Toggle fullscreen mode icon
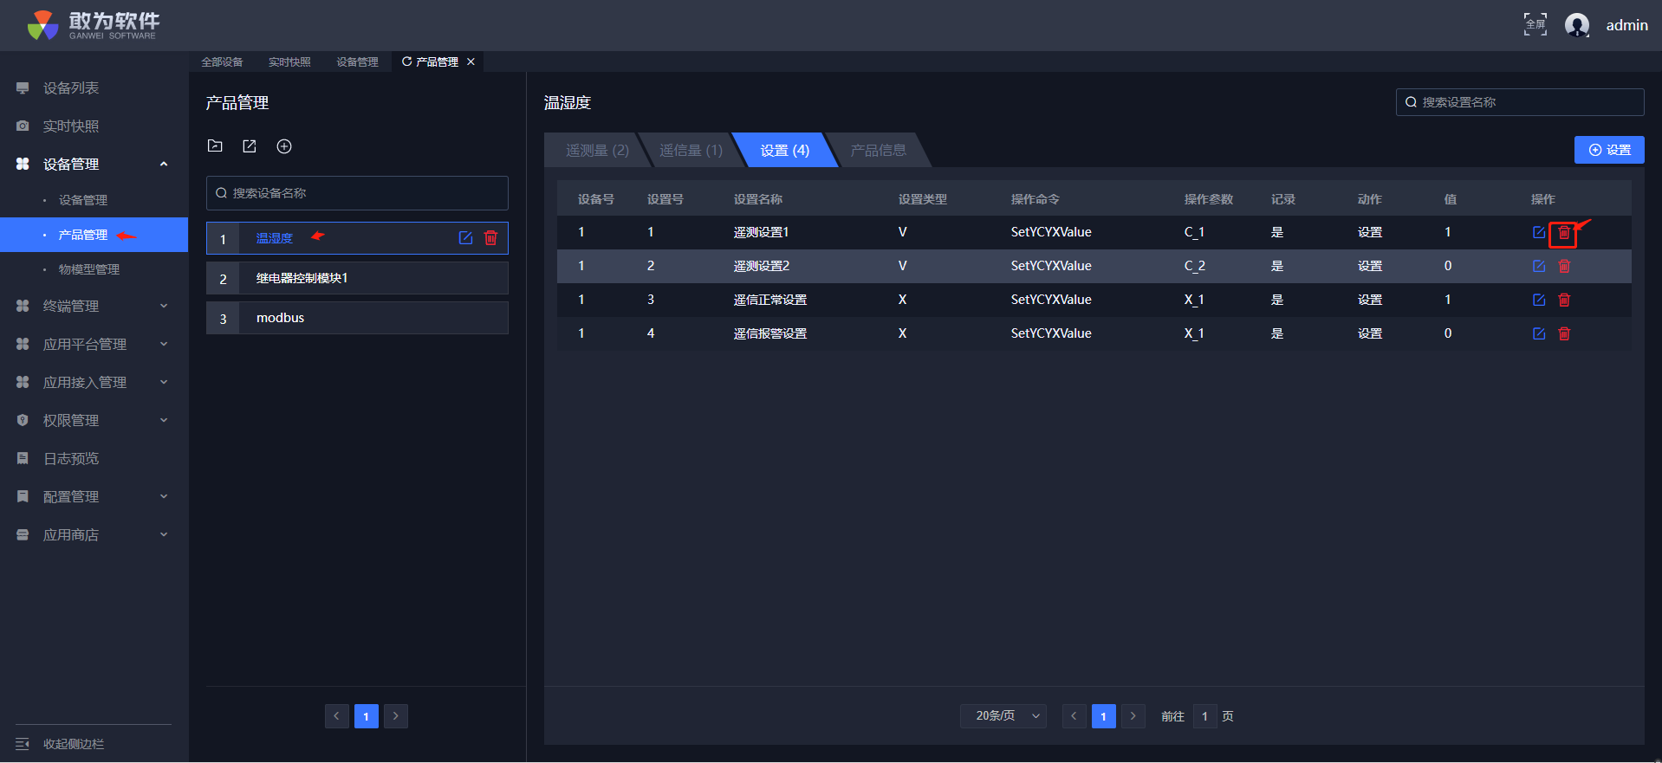The width and height of the screenshot is (1662, 763). pos(1535,24)
